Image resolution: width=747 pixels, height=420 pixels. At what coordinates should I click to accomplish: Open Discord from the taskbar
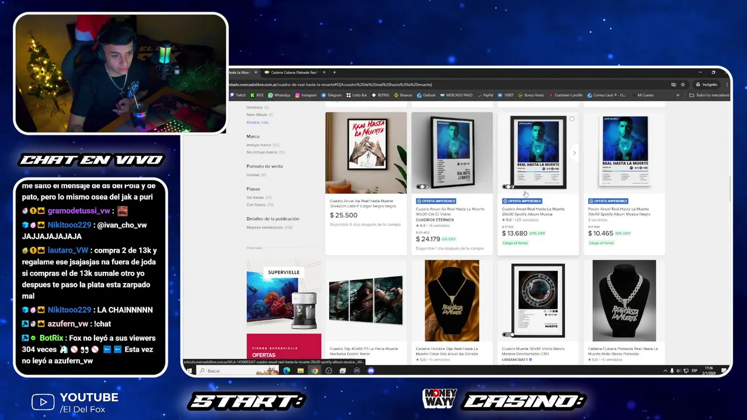[x=371, y=370]
